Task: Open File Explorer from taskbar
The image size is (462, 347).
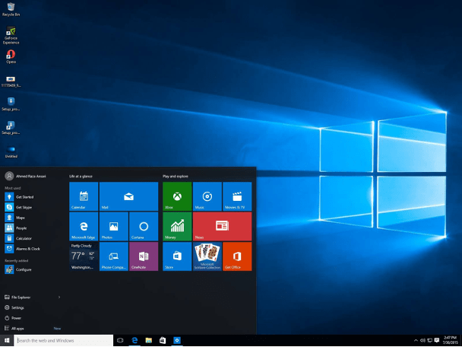Action: [x=148, y=340]
